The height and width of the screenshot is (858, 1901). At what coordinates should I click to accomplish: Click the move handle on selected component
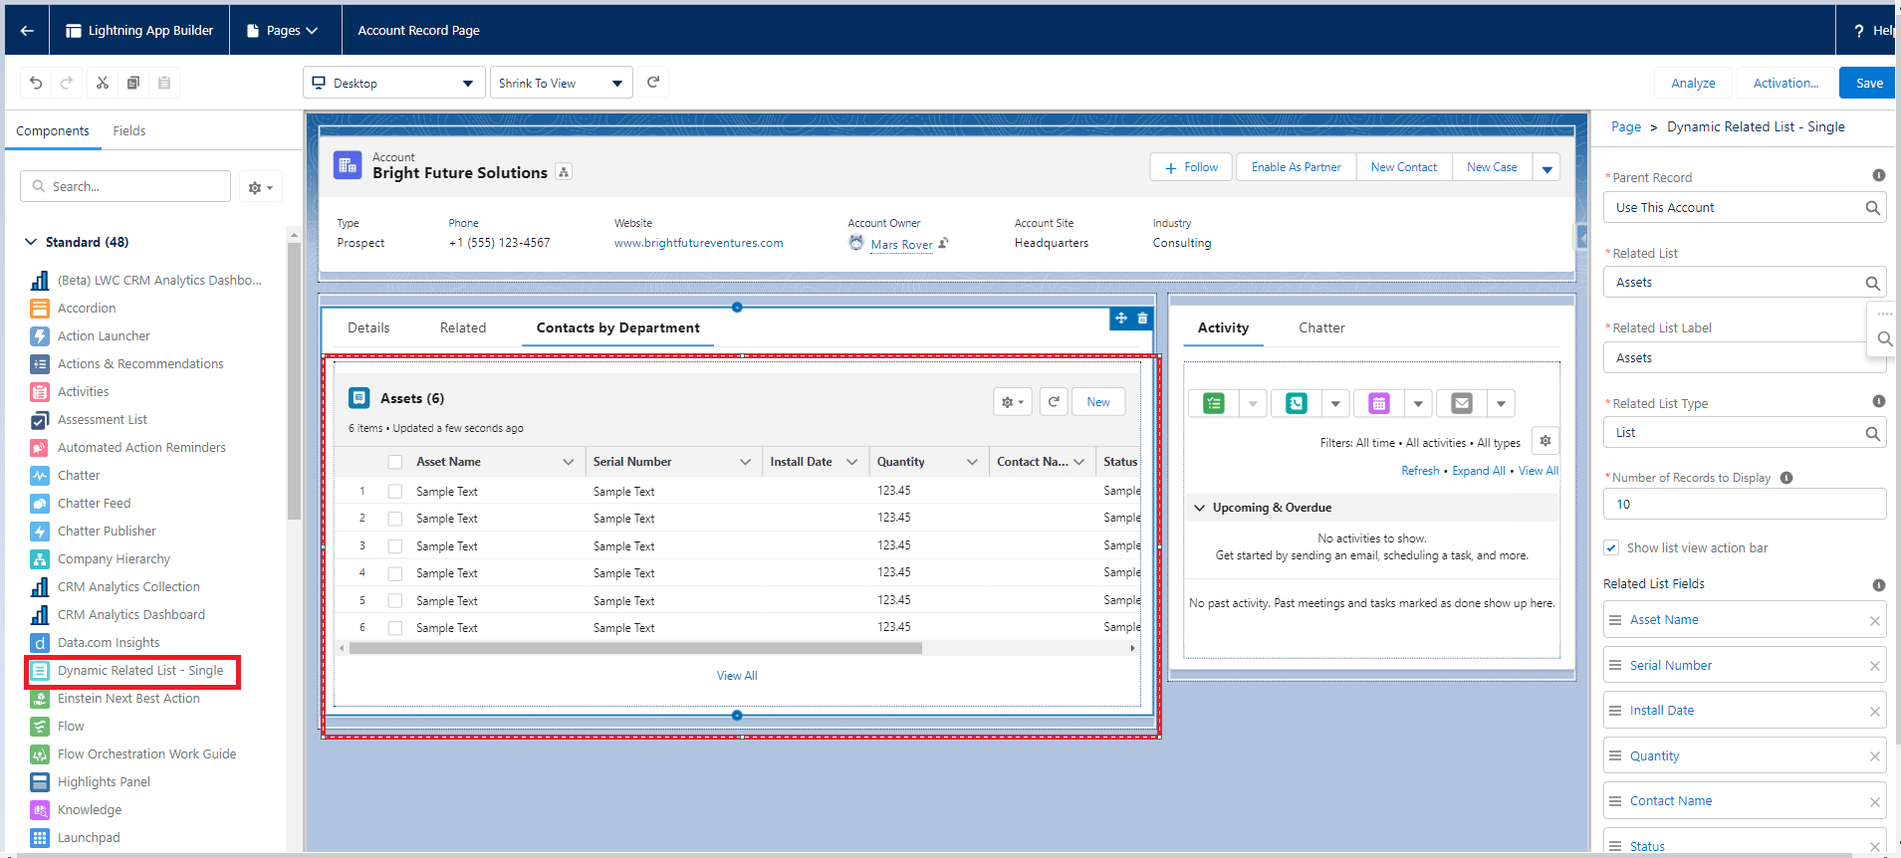[1121, 319]
